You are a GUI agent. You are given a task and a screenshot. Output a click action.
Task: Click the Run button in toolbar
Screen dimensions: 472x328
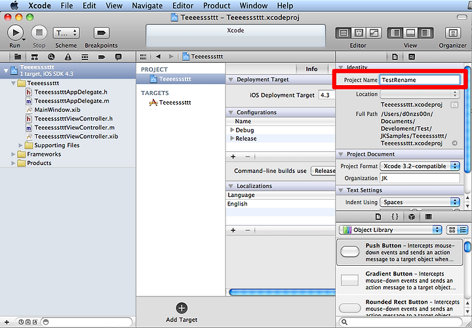coord(15,33)
